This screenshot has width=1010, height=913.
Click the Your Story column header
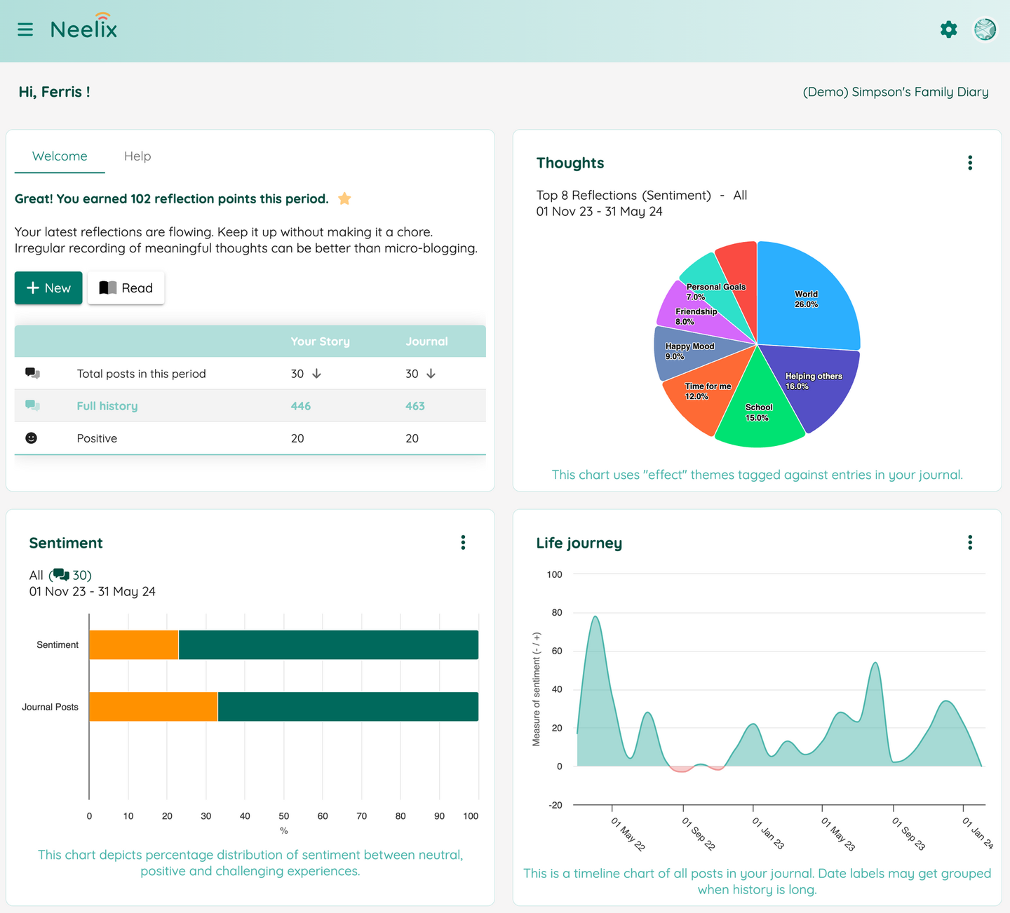click(320, 341)
